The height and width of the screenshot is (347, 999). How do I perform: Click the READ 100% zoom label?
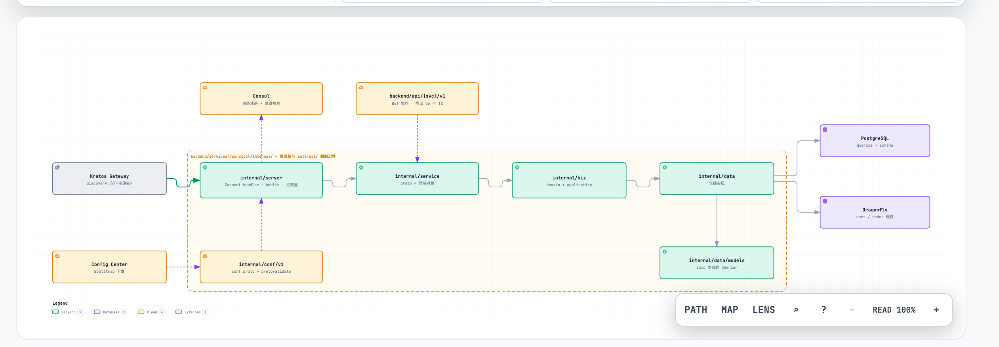point(894,310)
